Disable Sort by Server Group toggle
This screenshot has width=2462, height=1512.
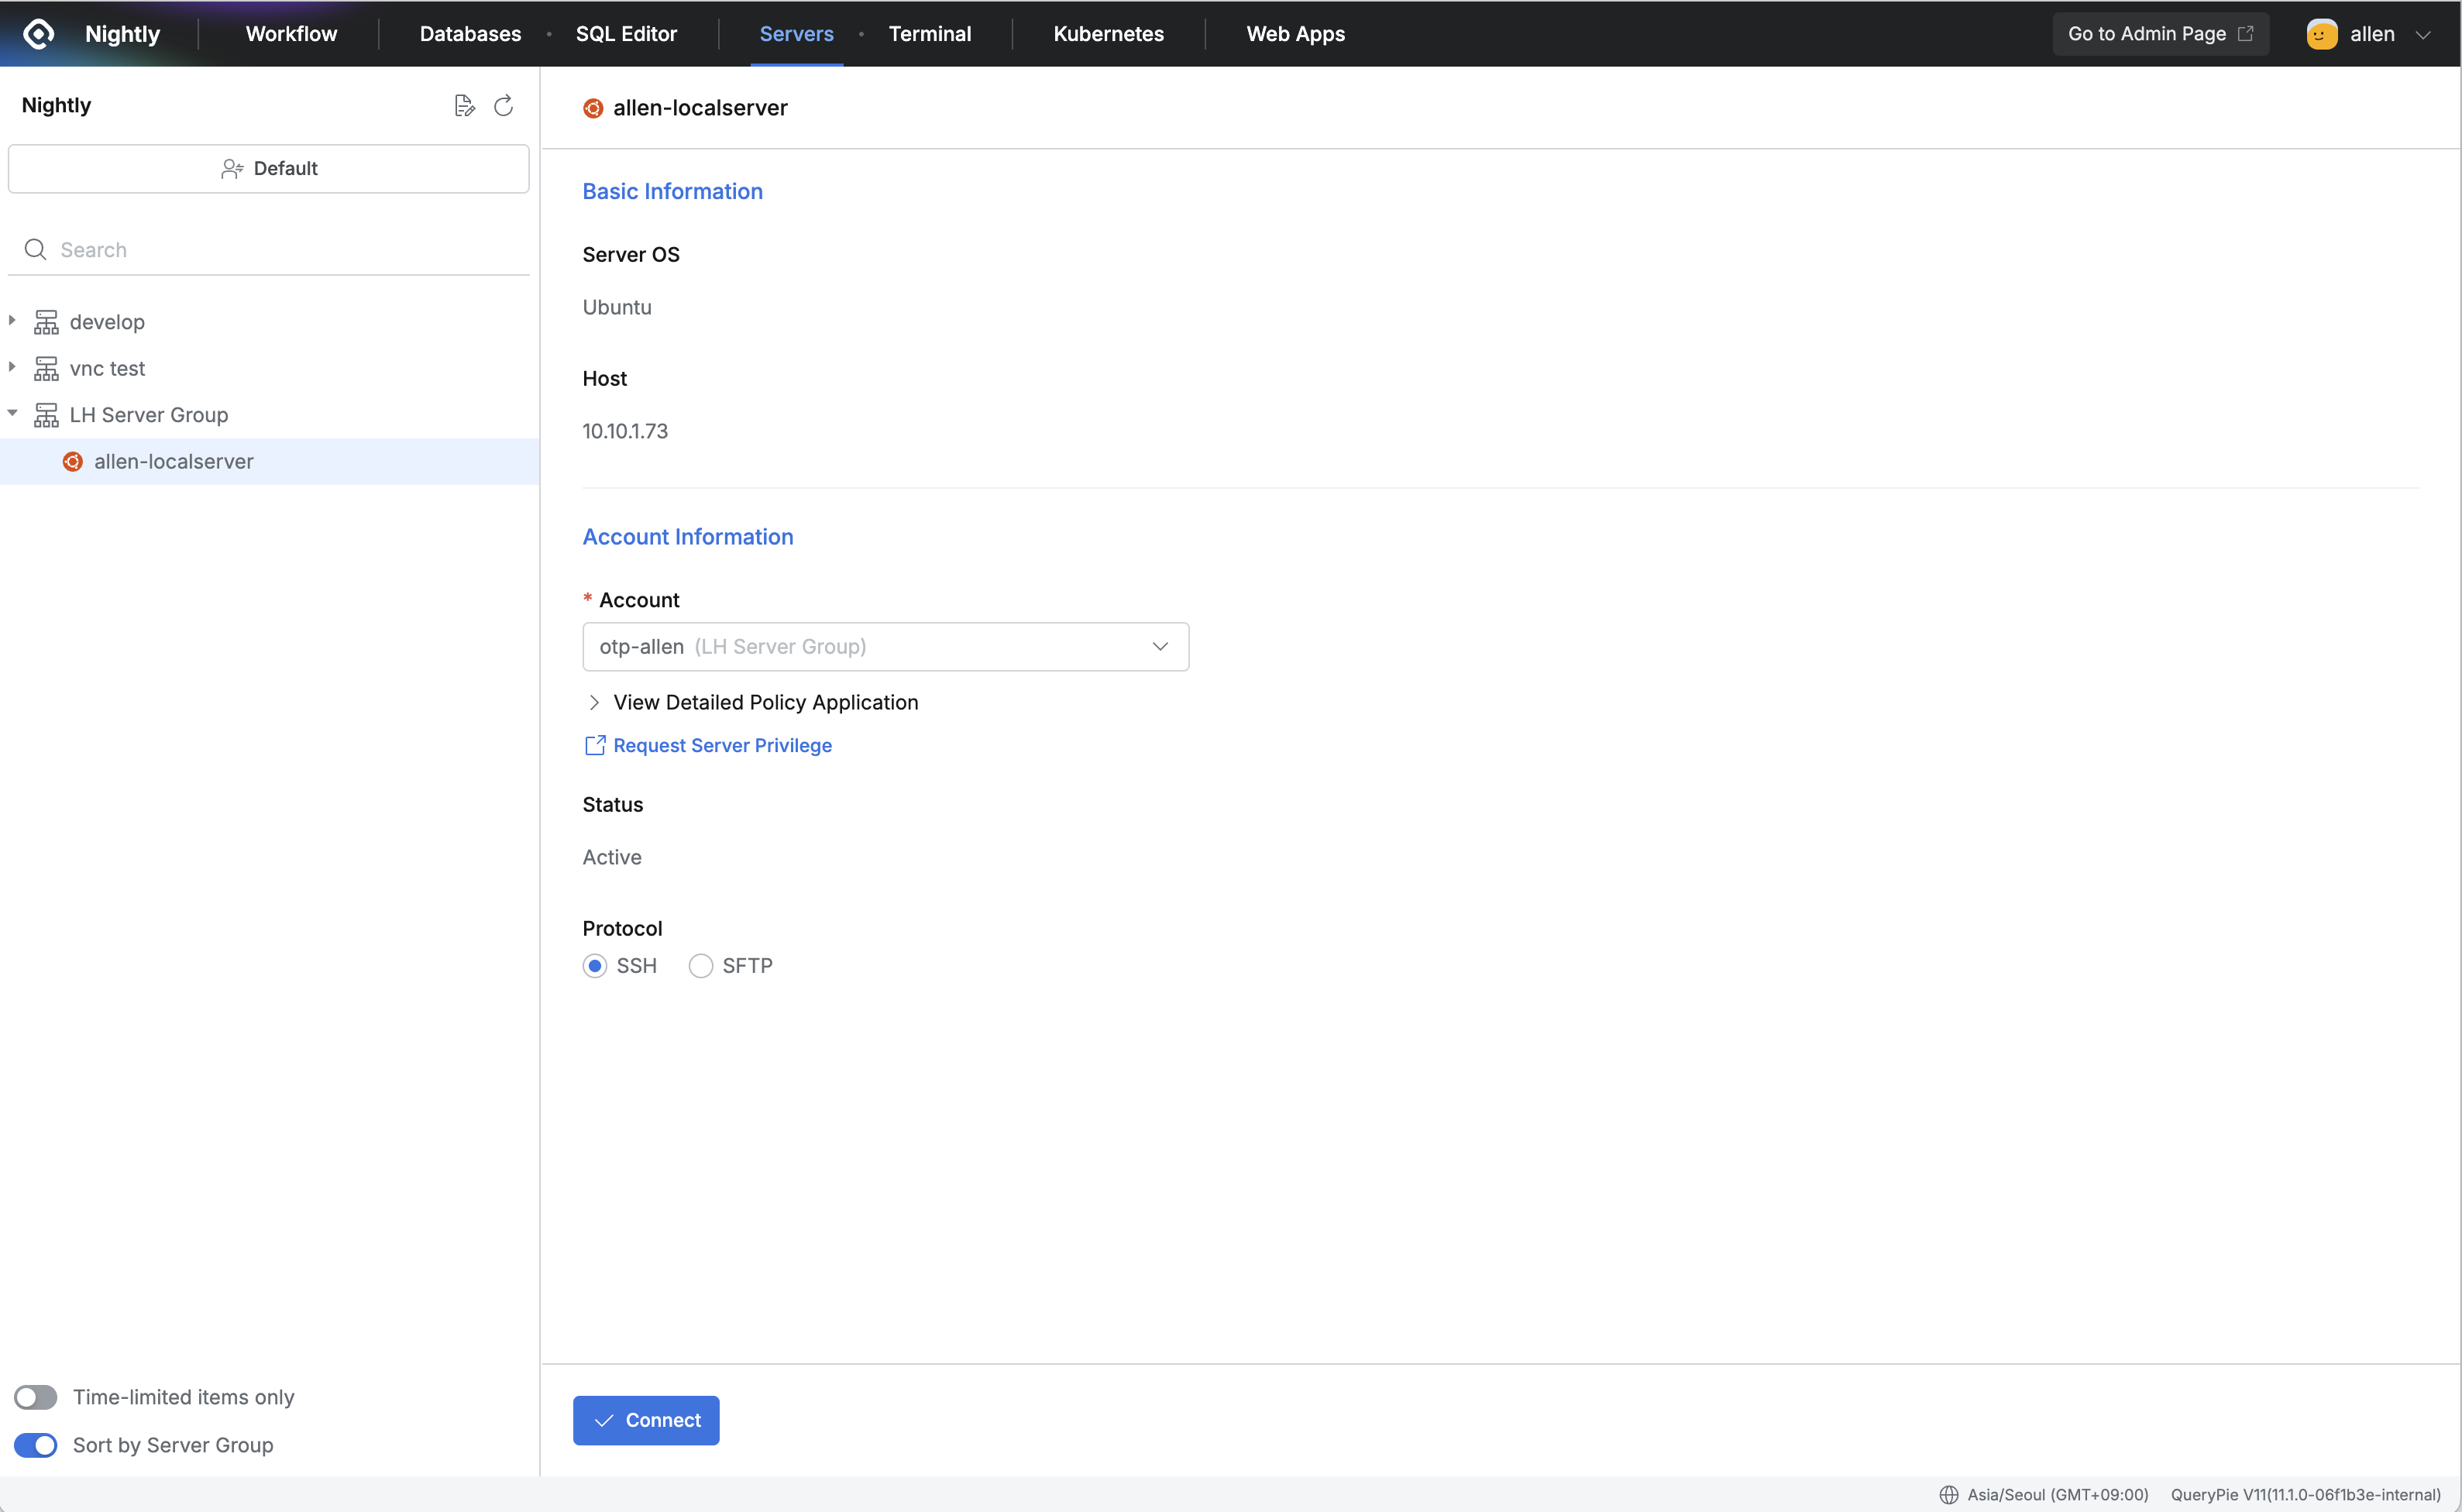tap(36, 1445)
